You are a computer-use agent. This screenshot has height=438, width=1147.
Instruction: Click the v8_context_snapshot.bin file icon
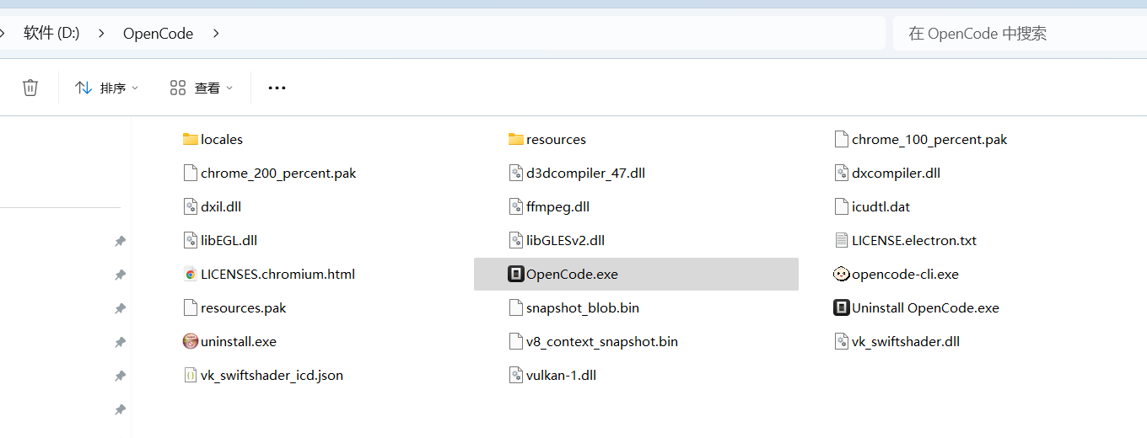[x=516, y=341]
